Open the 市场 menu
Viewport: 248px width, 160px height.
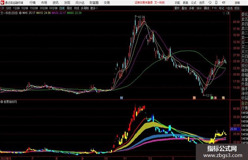44,3
